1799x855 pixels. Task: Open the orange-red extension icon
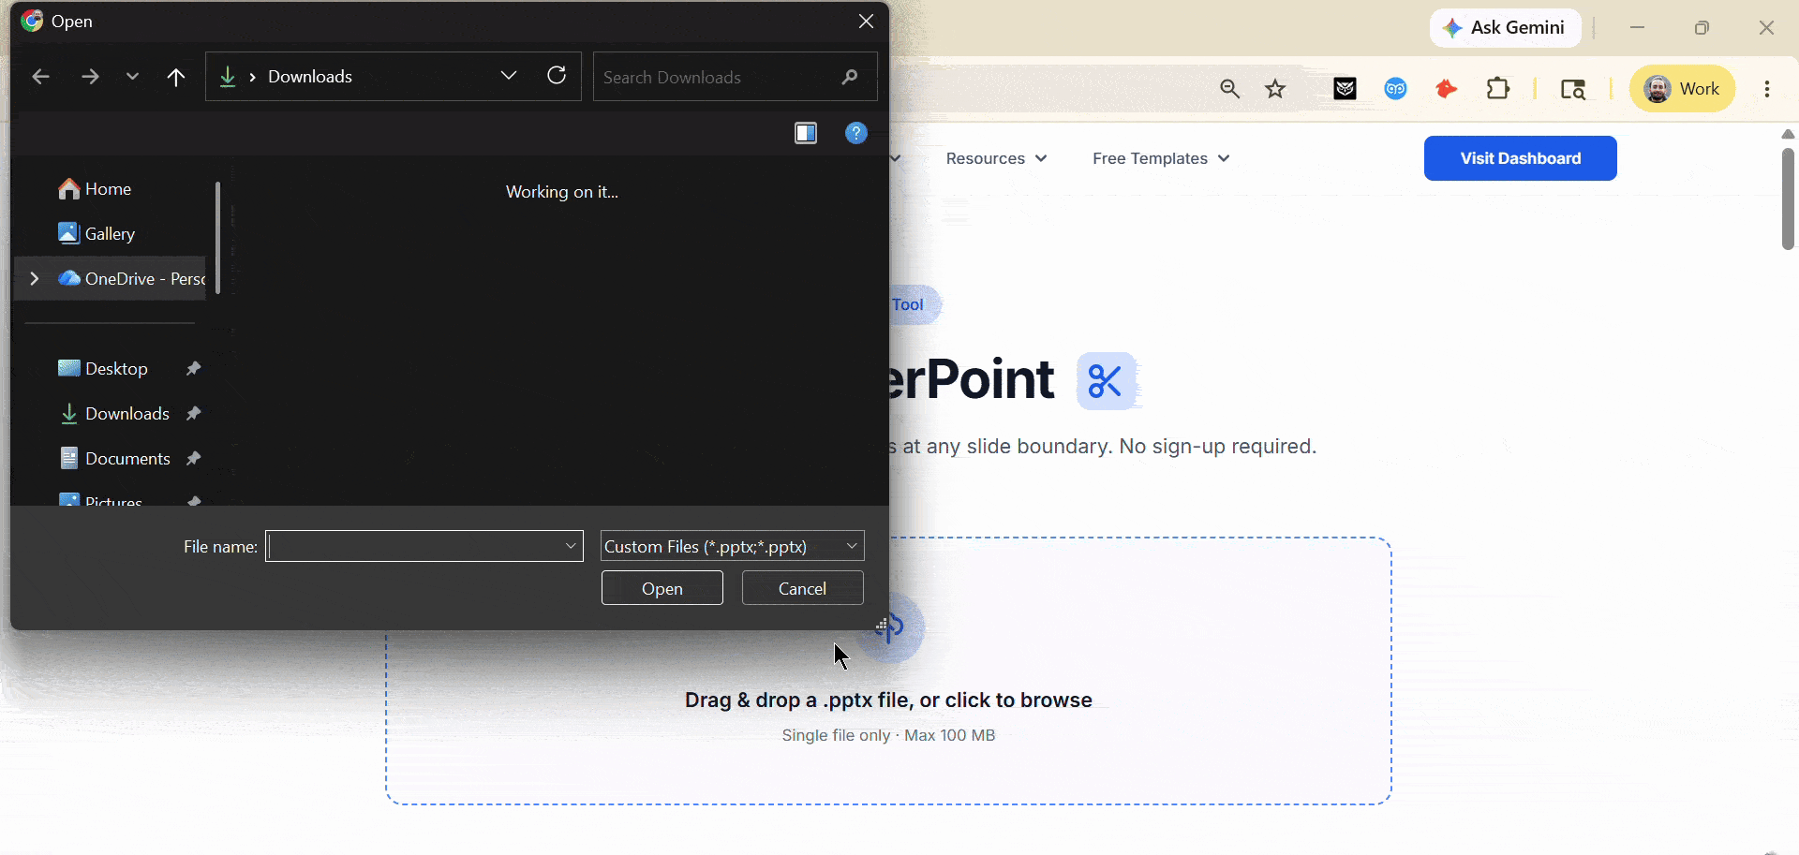tap(1447, 89)
